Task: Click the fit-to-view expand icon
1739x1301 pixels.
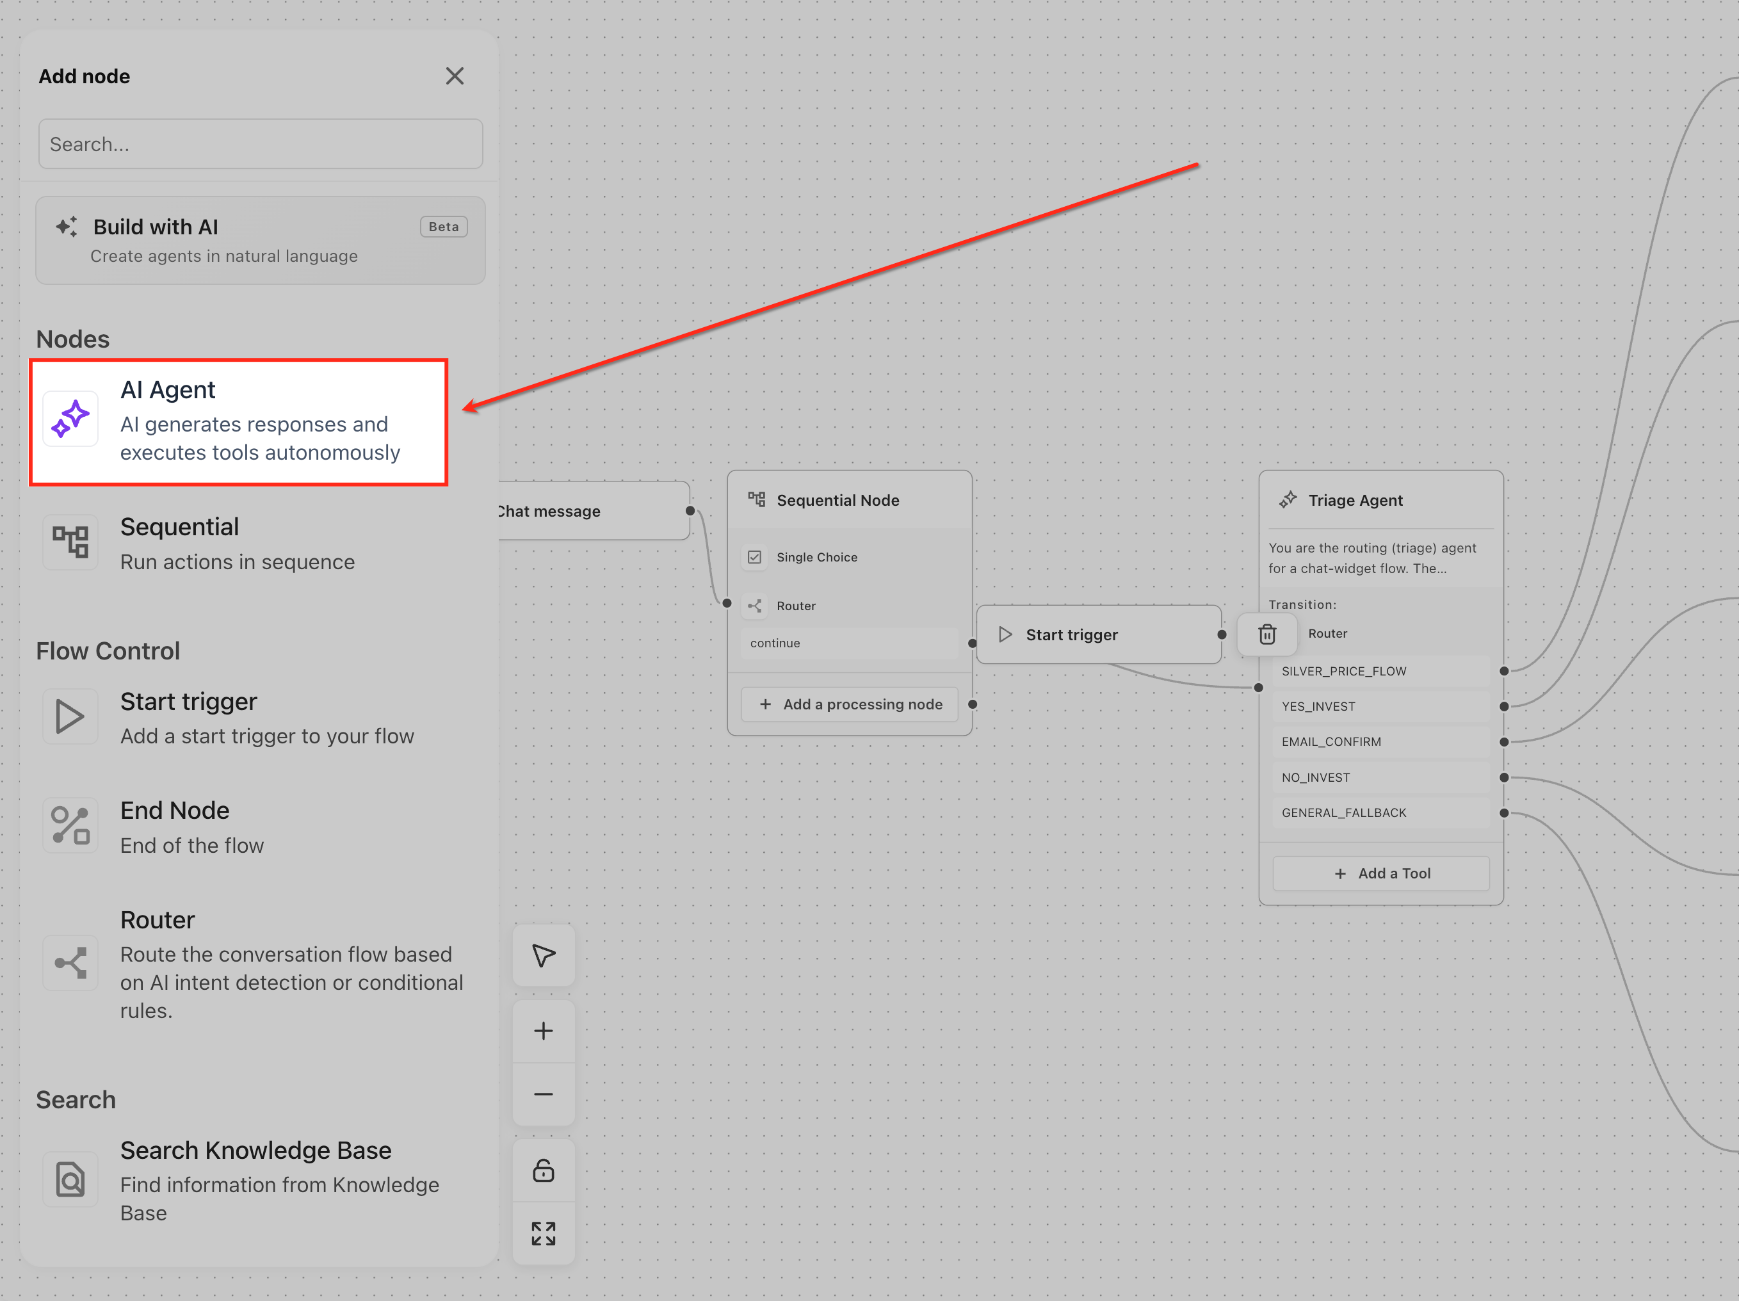Action: tap(543, 1234)
